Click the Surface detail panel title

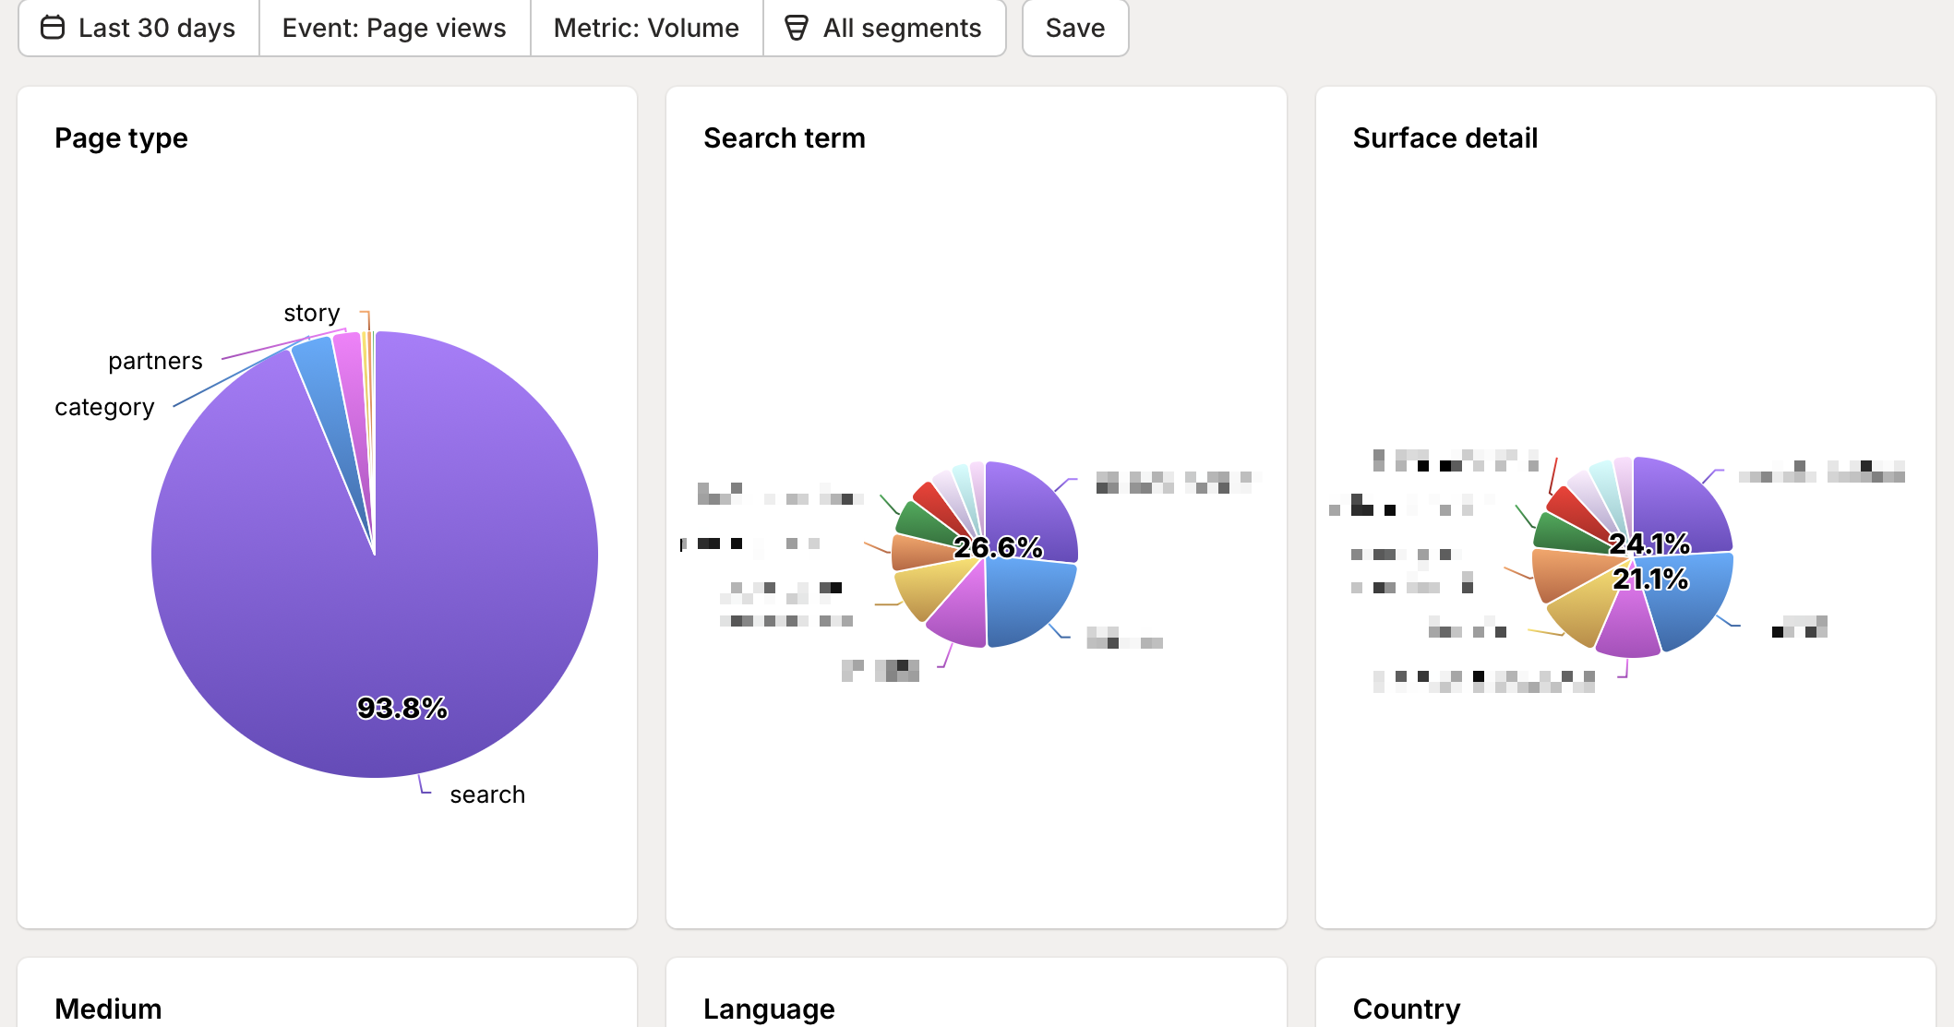(1445, 137)
